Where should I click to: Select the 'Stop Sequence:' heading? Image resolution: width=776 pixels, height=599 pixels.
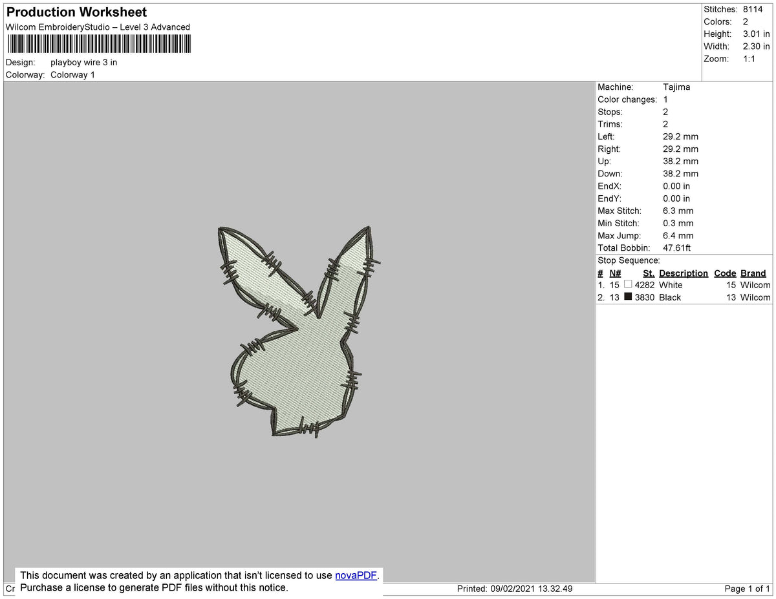pos(629,260)
